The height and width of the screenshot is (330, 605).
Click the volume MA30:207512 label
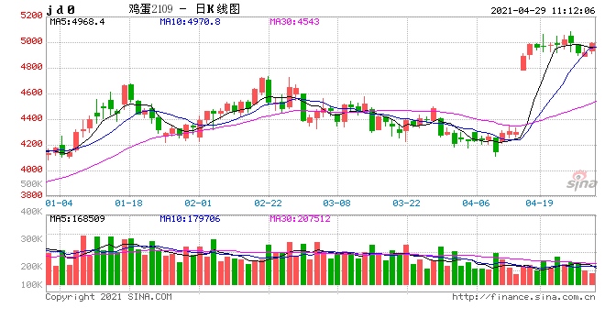[300, 219]
